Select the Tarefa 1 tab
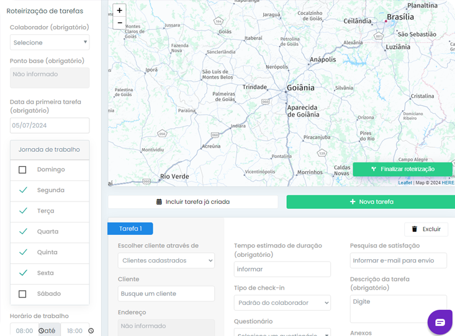The image size is (455, 336). tap(130, 229)
